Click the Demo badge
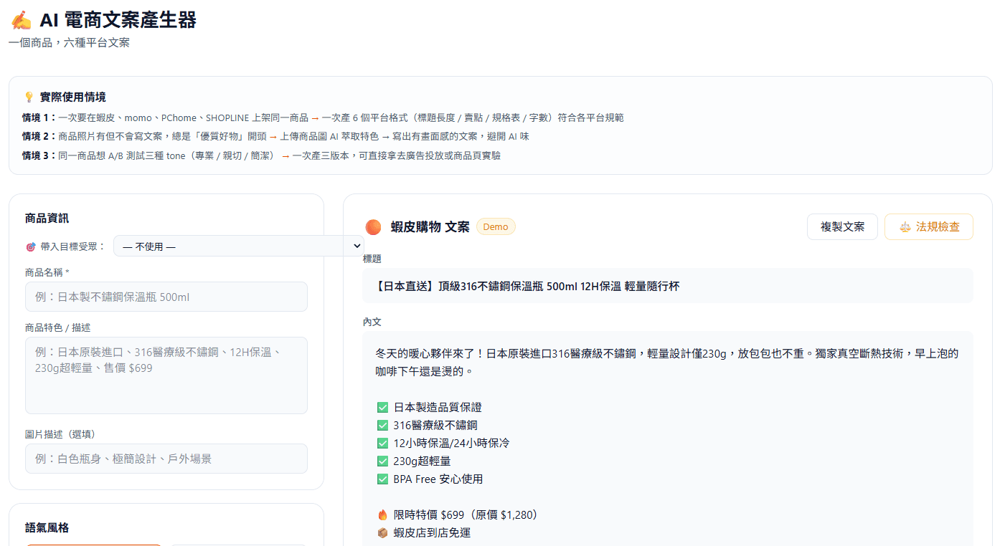Image resolution: width=1005 pixels, height=546 pixels. point(496,227)
